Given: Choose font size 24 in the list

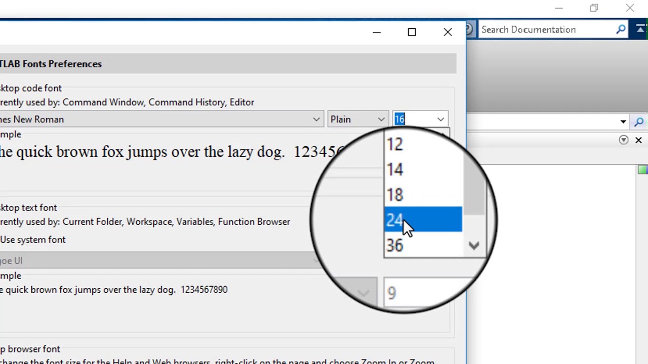Looking at the screenshot, I should click(423, 219).
